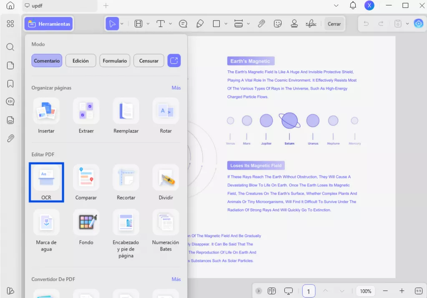Click the Cerrar button
The width and height of the screenshot is (427, 298).
(334, 24)
